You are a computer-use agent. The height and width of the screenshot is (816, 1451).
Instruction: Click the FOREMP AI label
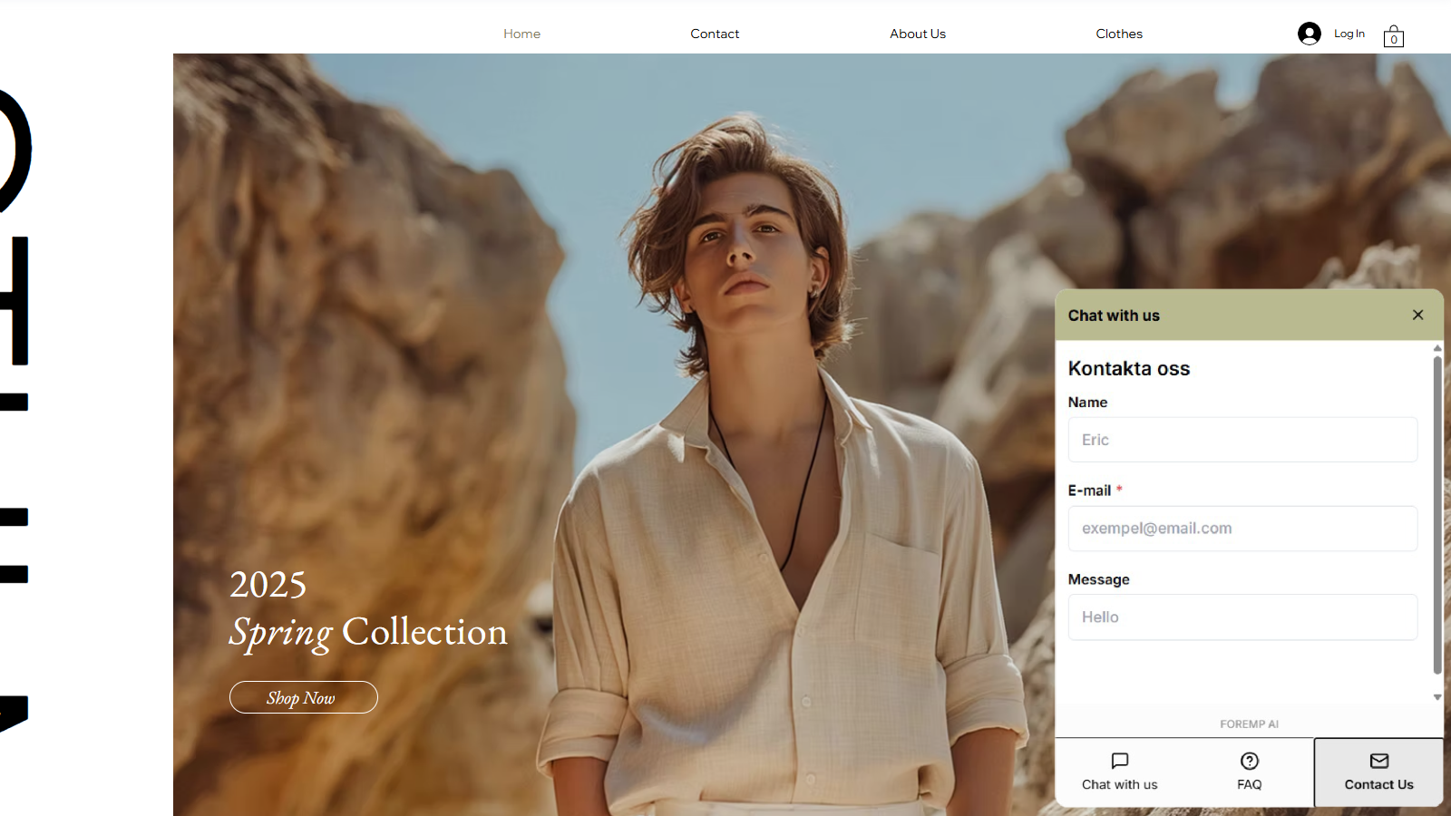point(1249,724)
